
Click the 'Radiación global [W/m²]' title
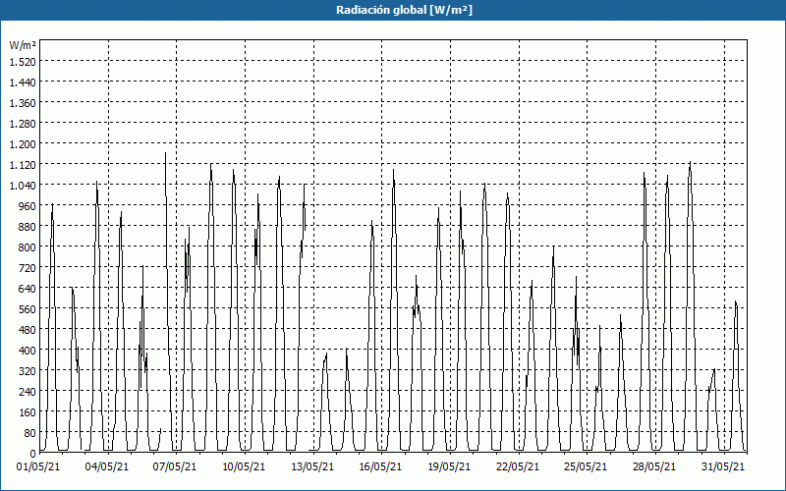tap(404, 10)
